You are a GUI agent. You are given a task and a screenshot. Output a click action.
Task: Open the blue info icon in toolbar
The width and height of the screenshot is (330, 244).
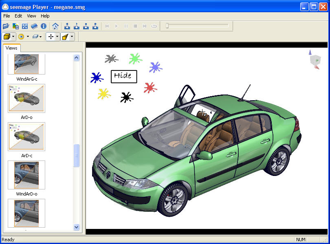(44, 26)
